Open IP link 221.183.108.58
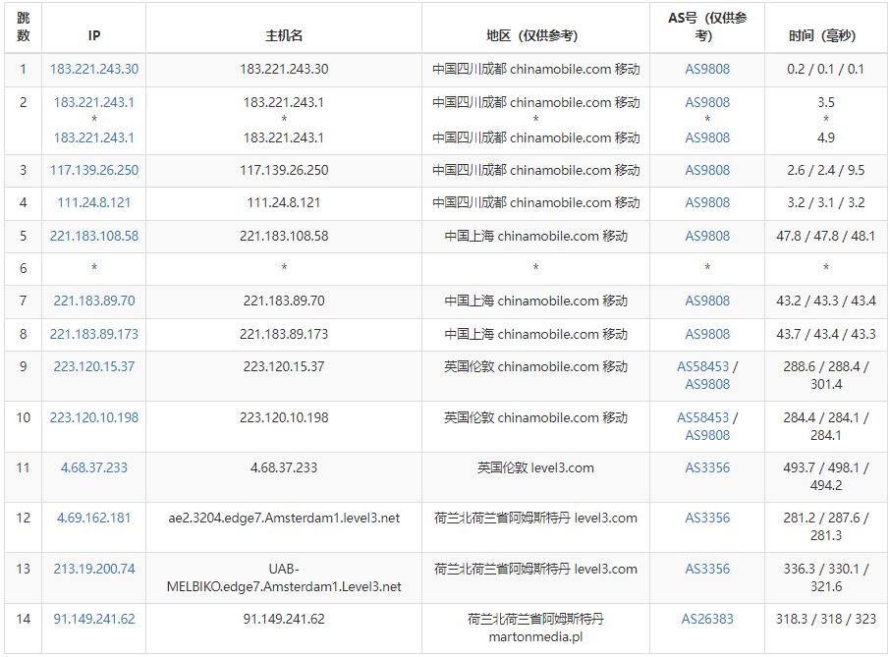The height and width of the screenshot is (657, 890). click(x=93, y=236)
